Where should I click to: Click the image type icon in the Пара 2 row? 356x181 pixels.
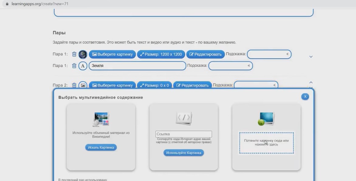point(83,85)
